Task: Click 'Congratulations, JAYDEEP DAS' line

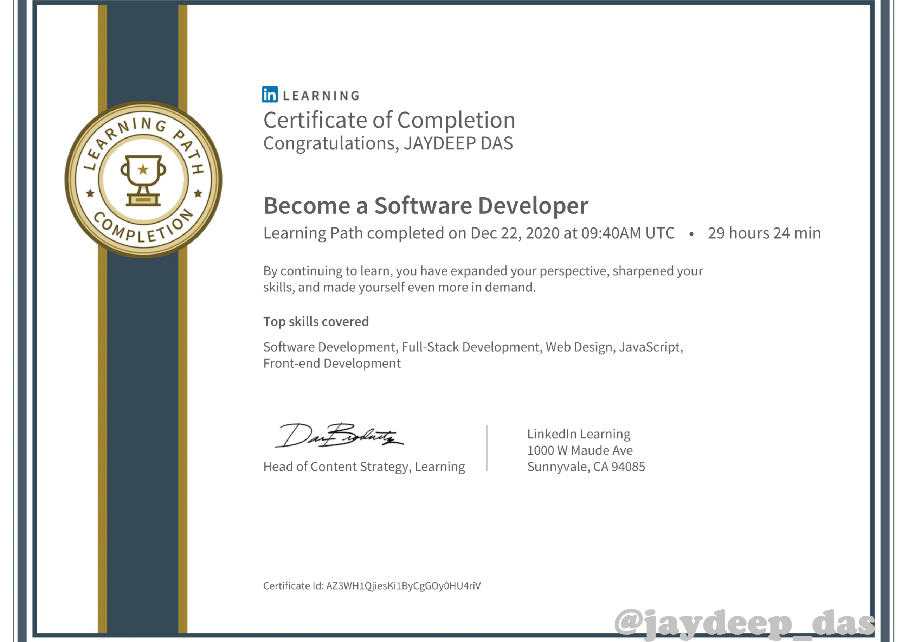Action: [x=388, y=144]
